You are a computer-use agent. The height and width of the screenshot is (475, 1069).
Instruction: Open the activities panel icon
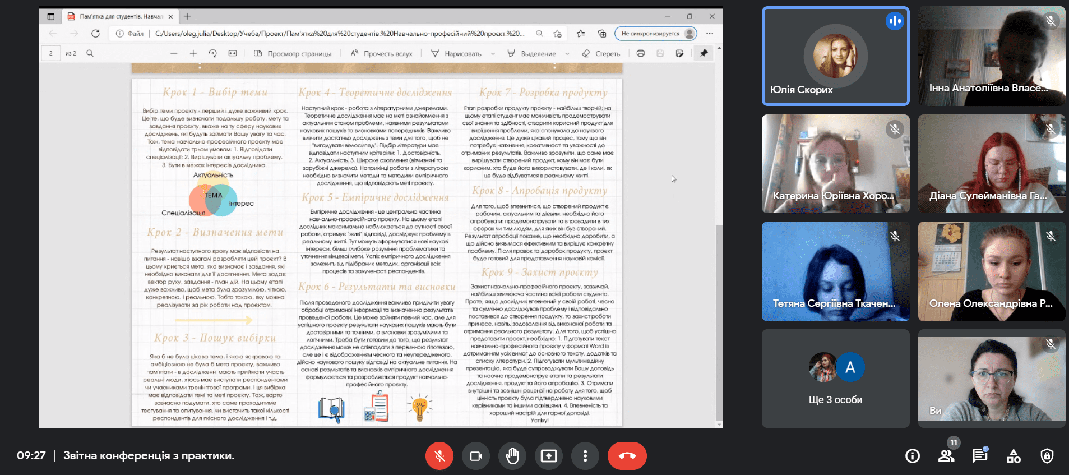tap(1014, 456)
